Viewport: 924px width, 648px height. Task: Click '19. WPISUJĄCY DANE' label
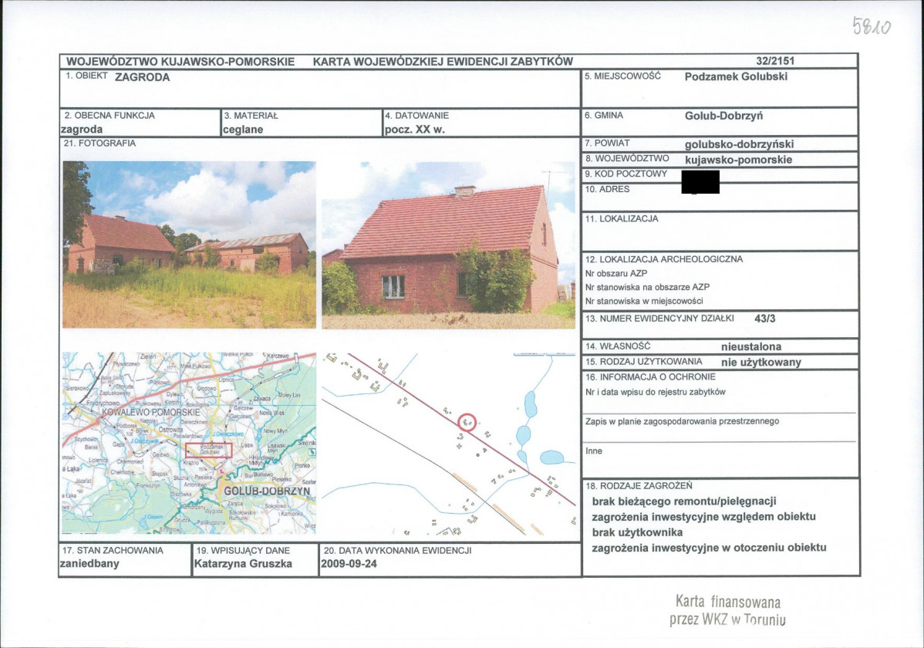[243, 551]
